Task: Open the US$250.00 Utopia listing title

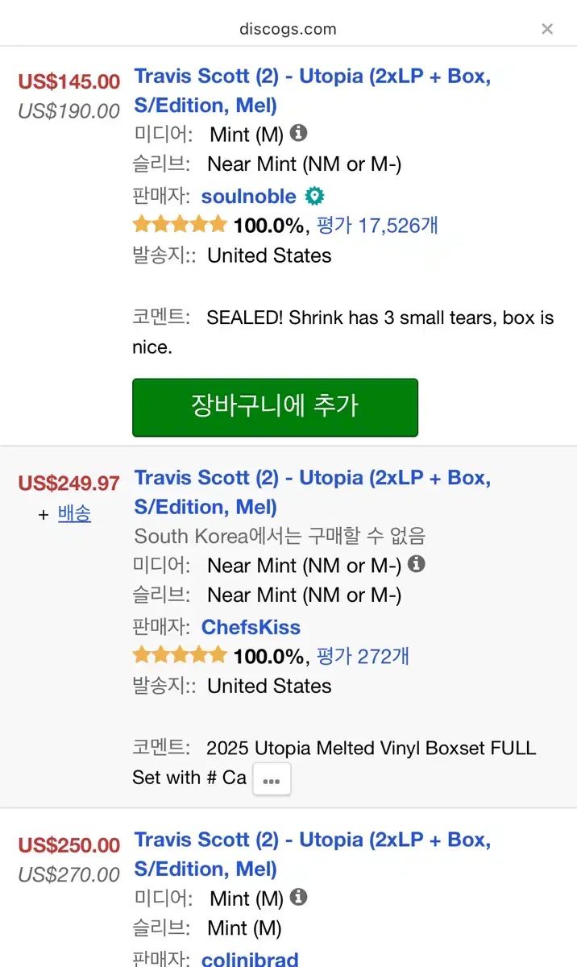Action: tap(312, 853)
